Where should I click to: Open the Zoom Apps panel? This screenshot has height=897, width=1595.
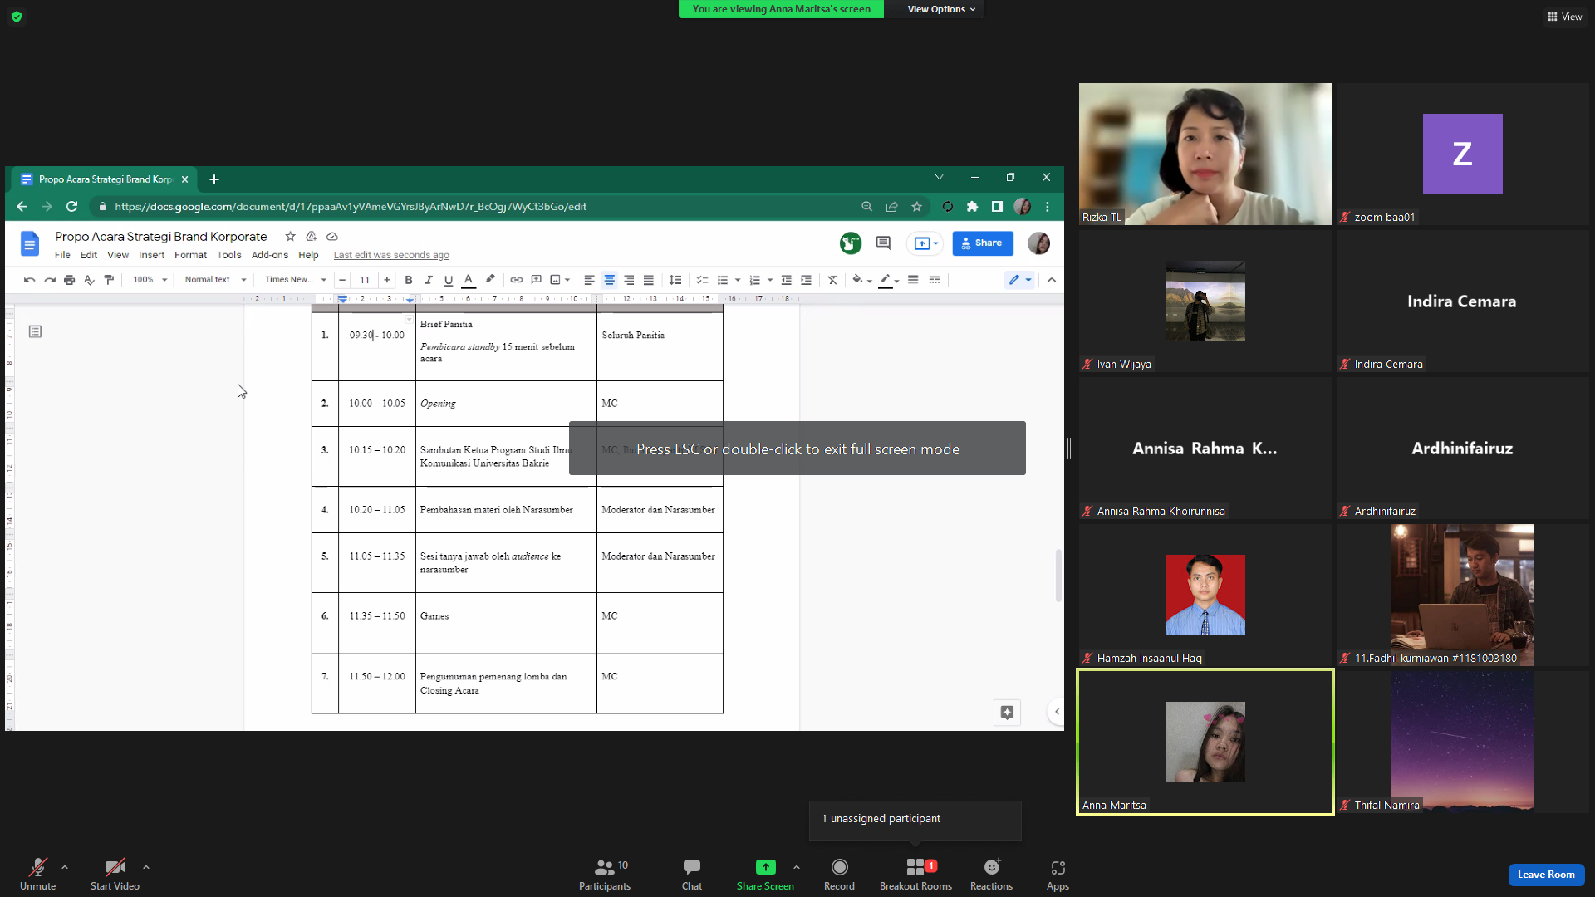pos(1058,875)
